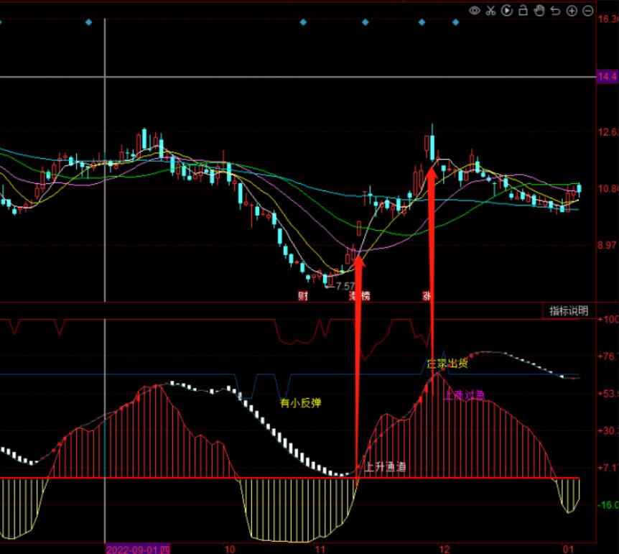The height and width of the screenshot is (554, 619).
Task: Select the scissors cut tool
Action: [491, 10]
